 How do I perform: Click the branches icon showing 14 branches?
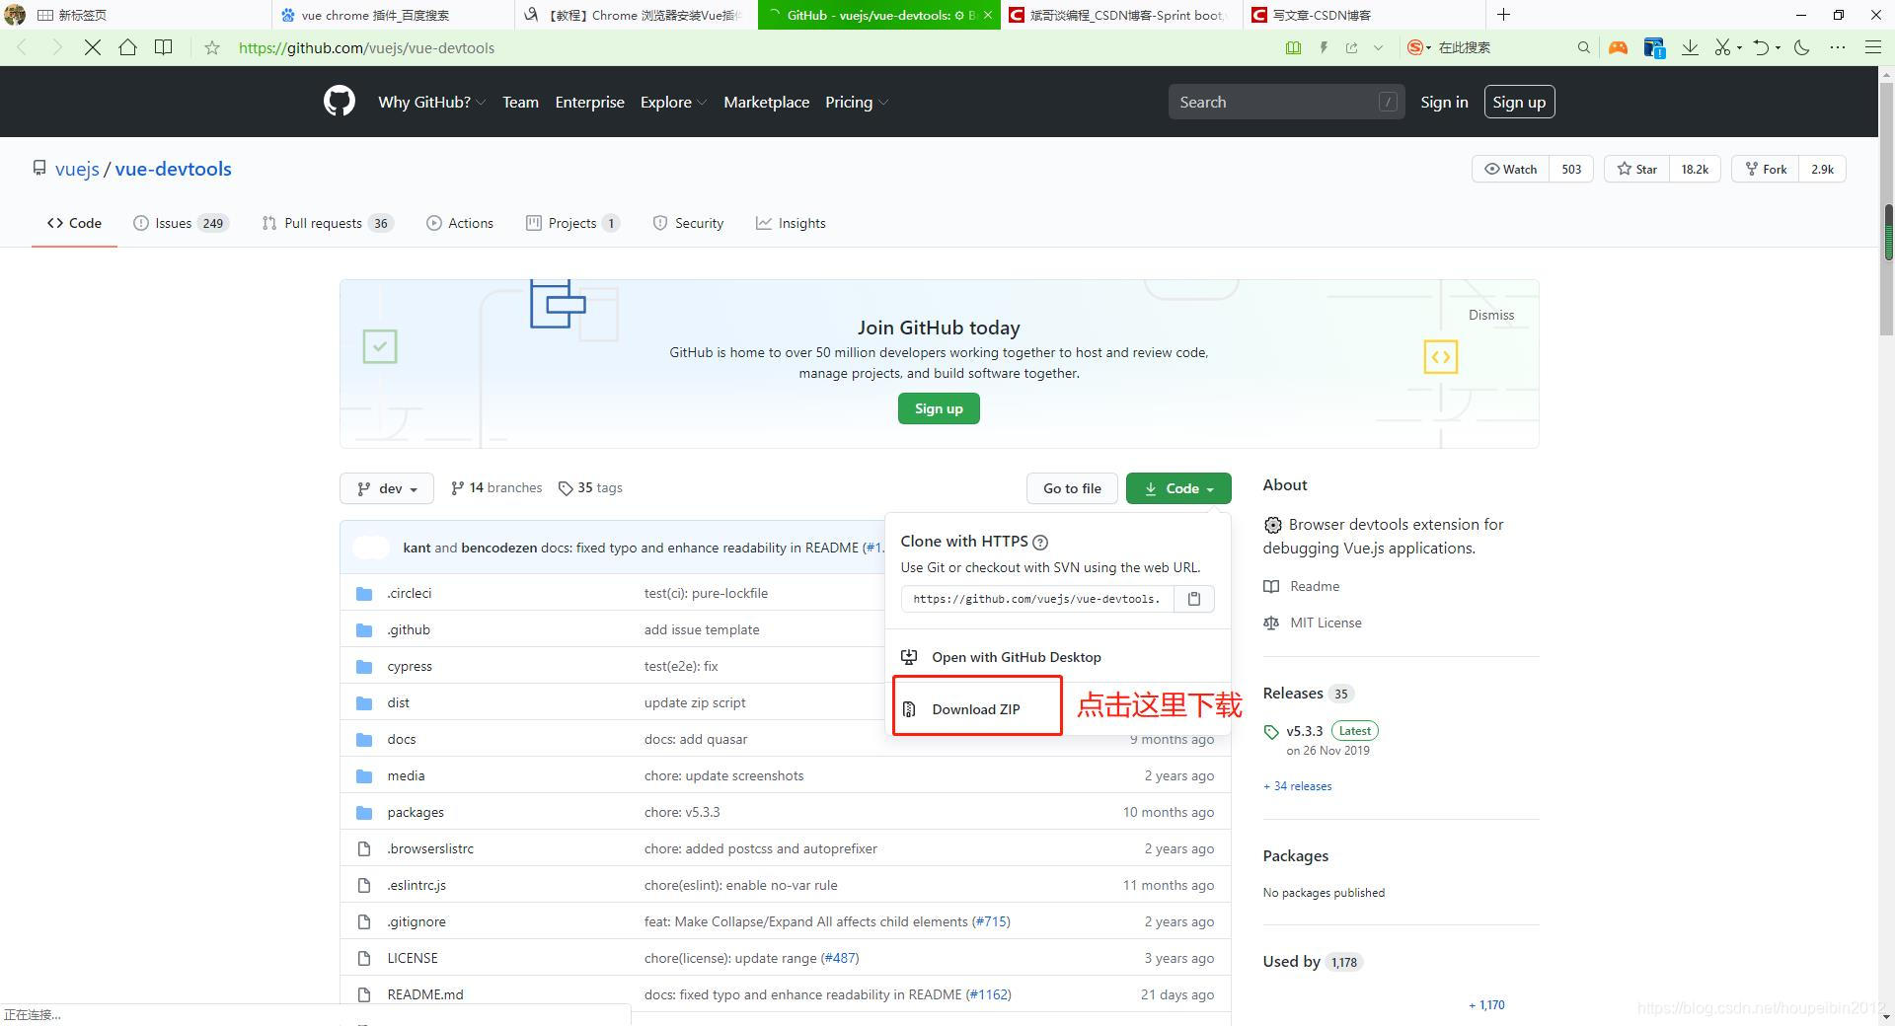pos(457,488)
